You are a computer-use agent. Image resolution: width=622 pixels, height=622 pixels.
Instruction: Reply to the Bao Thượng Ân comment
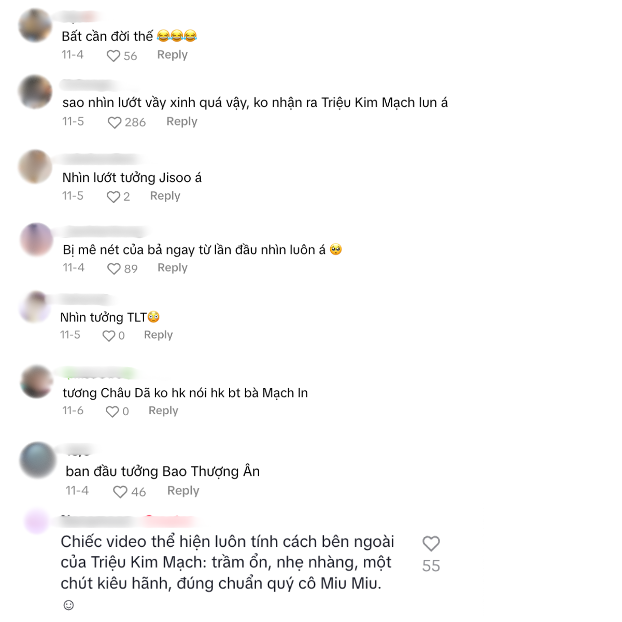click(x=183, y=491)
